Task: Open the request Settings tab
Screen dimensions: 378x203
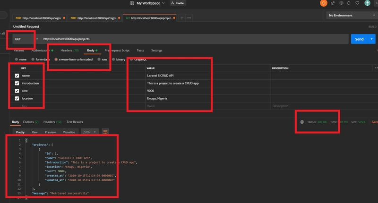Action: pos(157,51)
